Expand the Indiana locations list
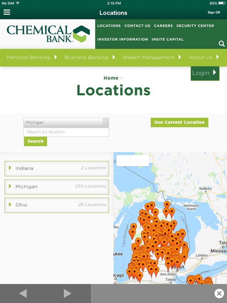This screenshot has height=303, width=227. [x=57, y=168]
